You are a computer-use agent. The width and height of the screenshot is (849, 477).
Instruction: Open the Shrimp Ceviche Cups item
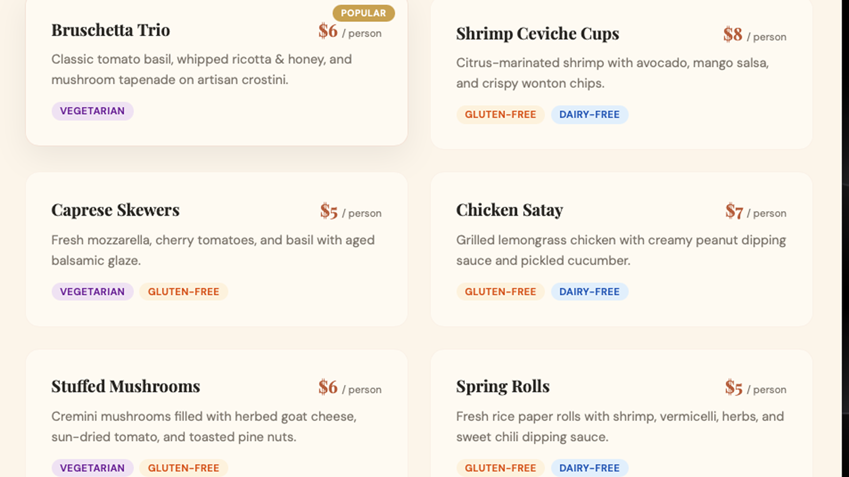point(537,33)
